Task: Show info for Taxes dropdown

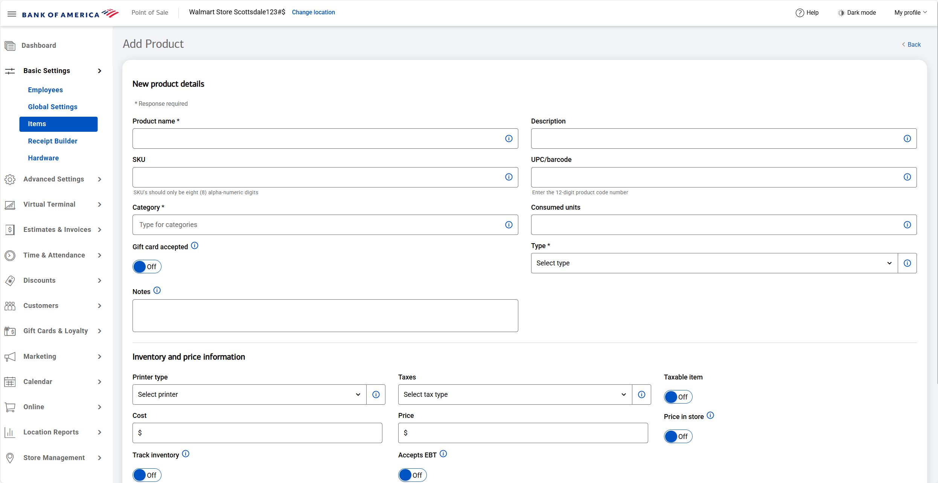Action: pos(642,395)
